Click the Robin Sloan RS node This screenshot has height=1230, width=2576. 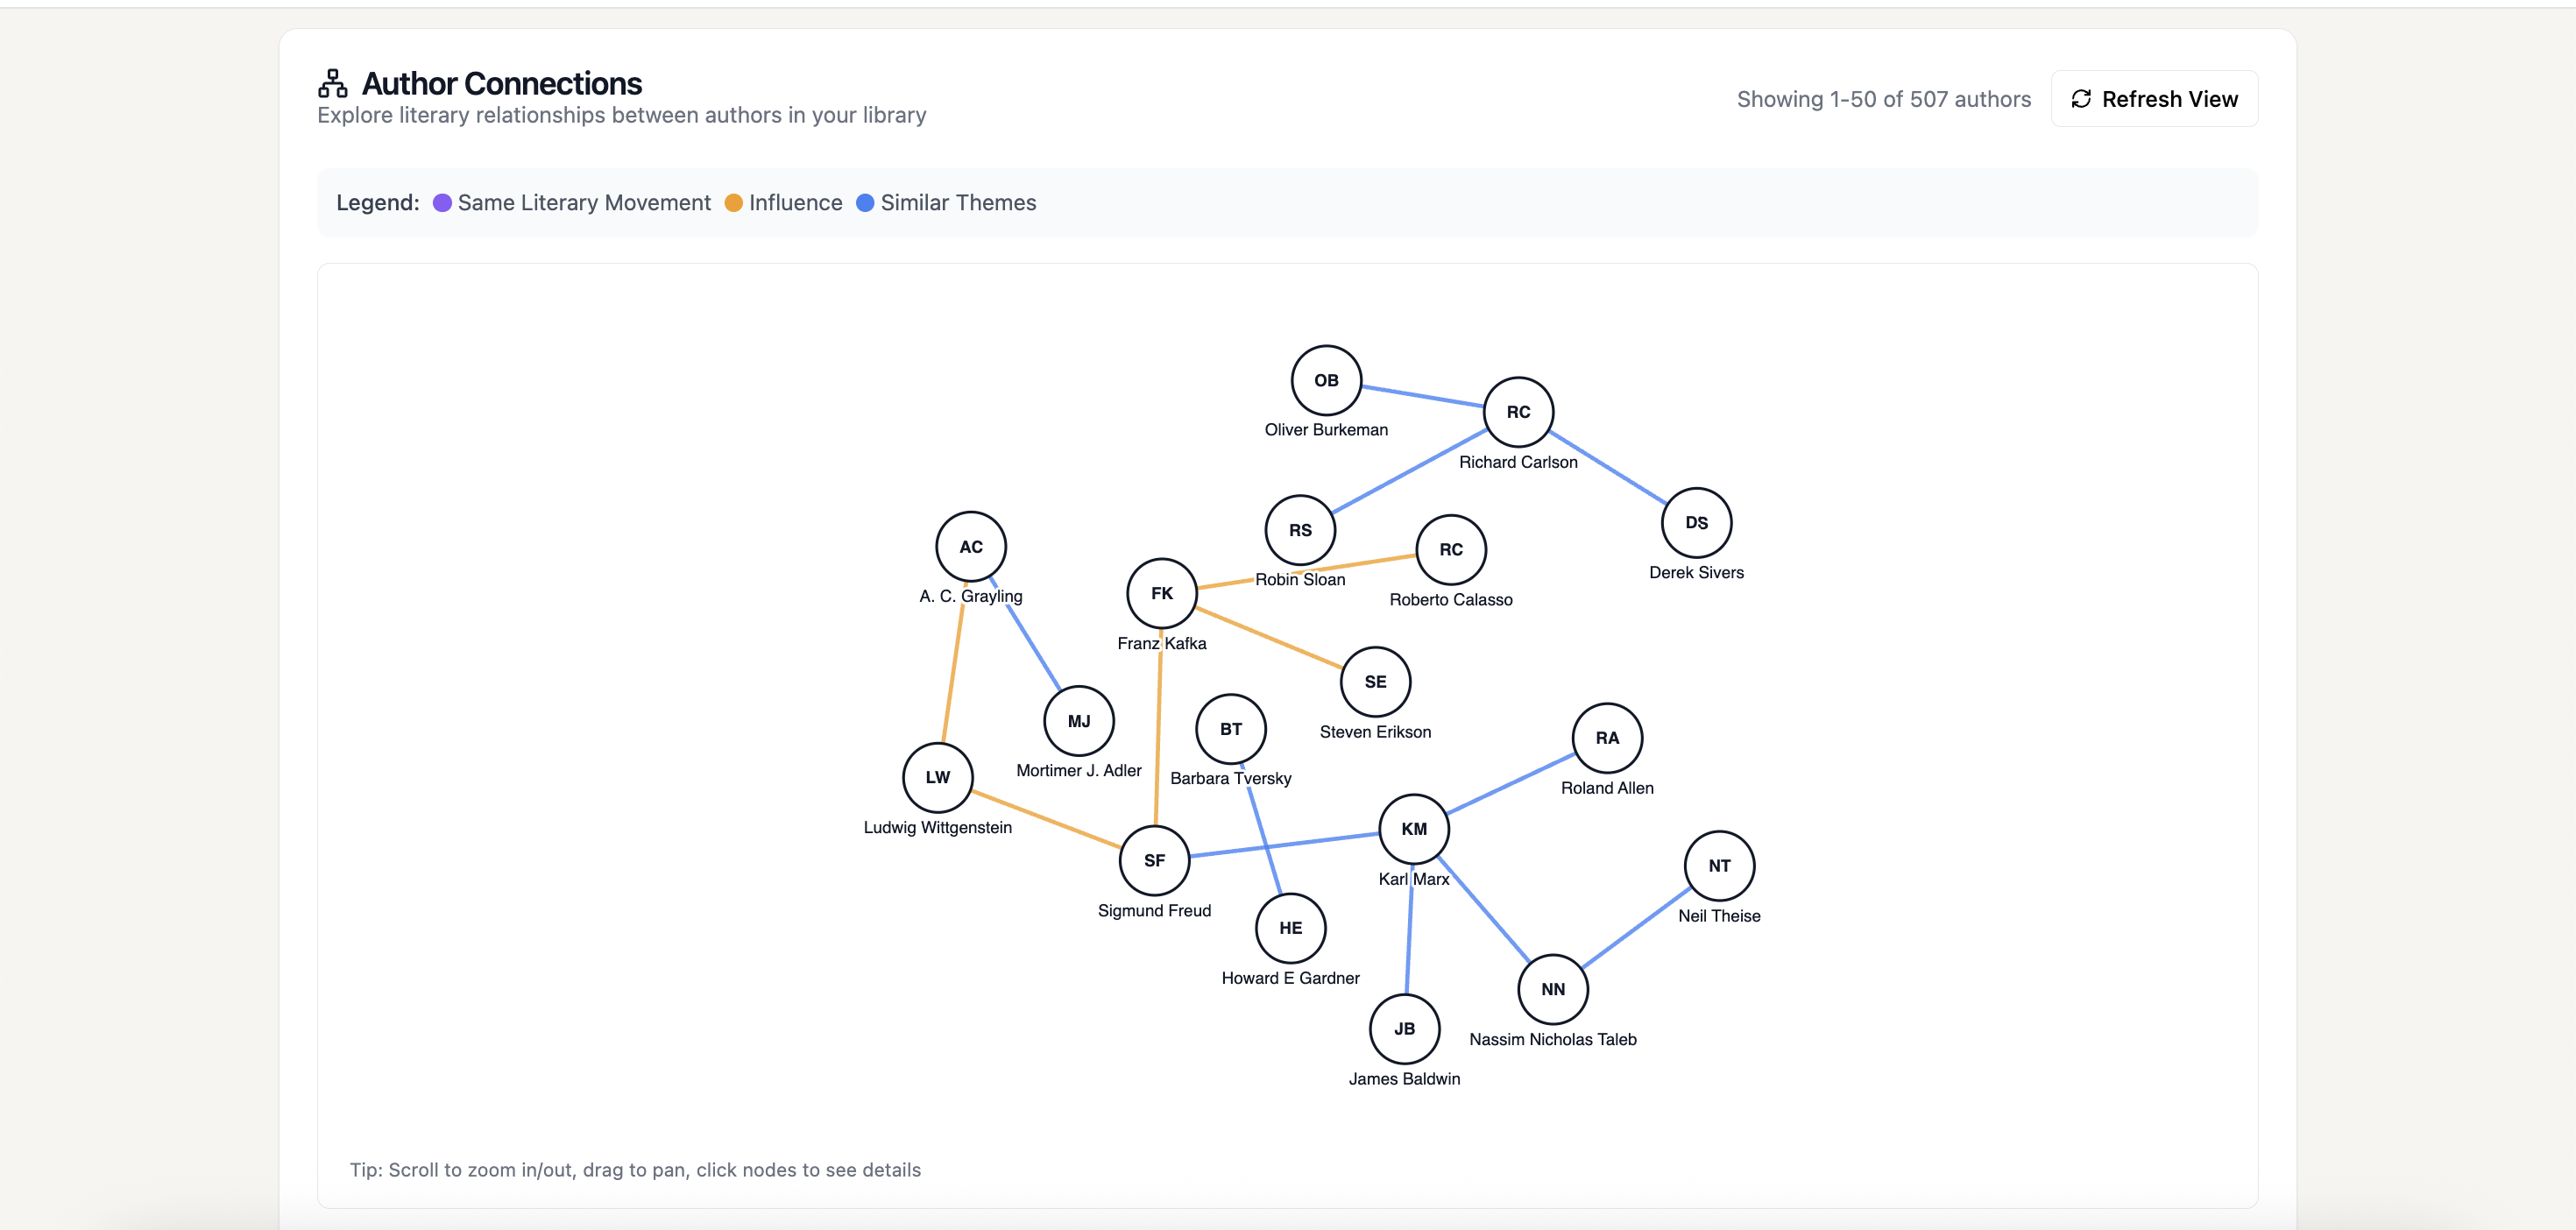point(1300,530)
